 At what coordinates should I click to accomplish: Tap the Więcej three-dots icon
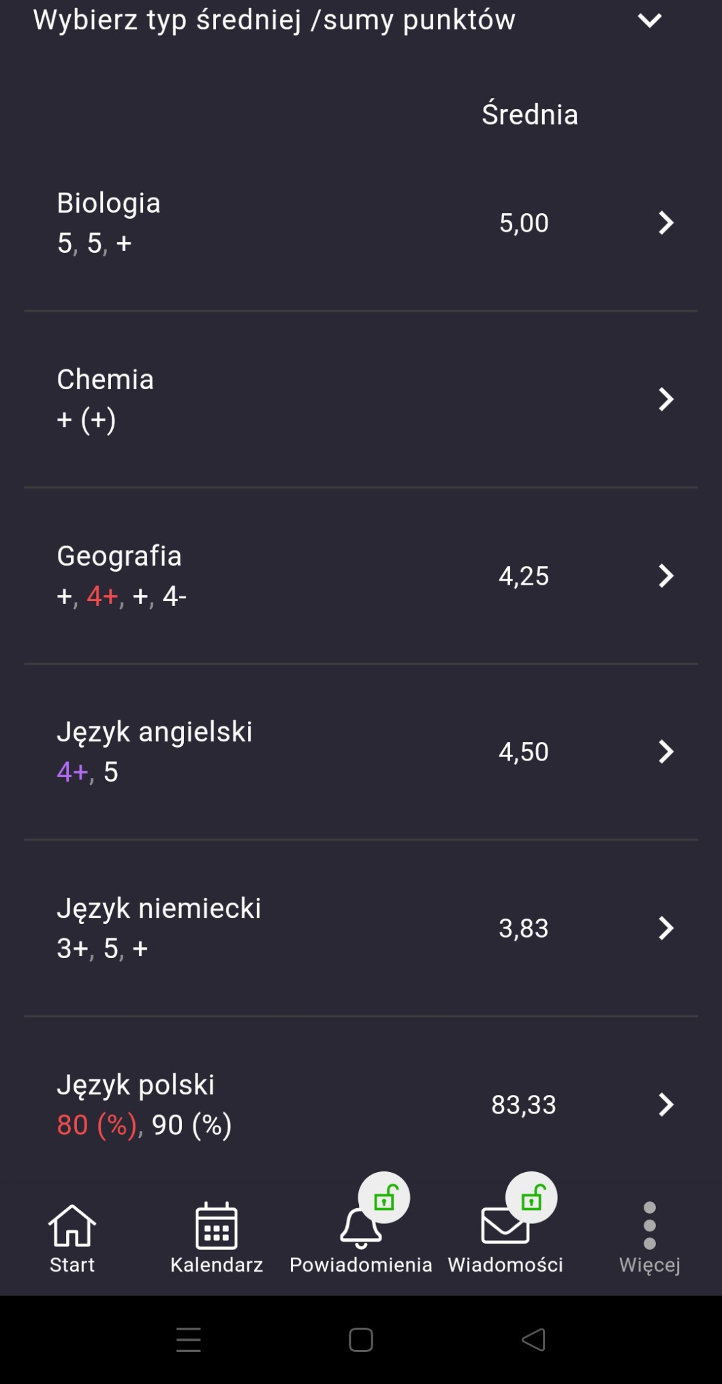[x=649, y=1225]
